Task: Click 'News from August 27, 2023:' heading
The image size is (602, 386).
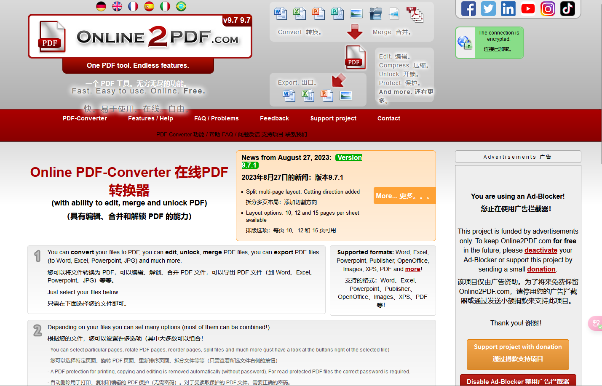Action: 286,157
